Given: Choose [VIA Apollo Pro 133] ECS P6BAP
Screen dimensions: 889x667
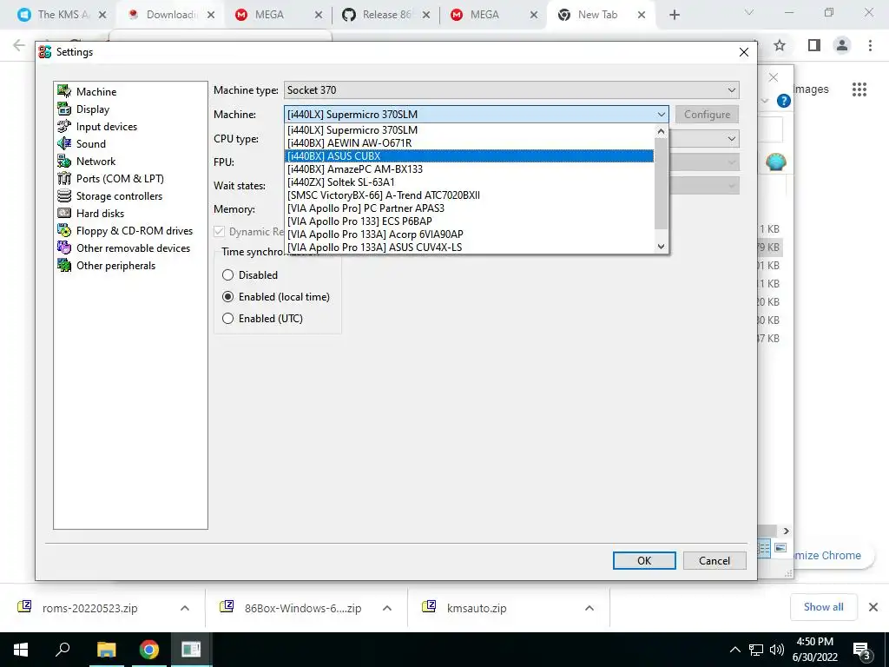Looking at the screenshot, I should (x=470, y=221).
